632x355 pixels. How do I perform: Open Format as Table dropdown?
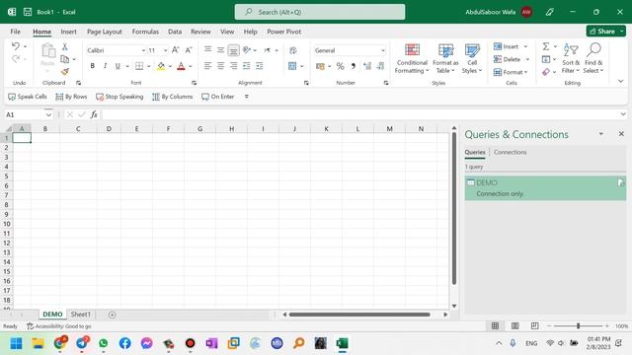445,59
